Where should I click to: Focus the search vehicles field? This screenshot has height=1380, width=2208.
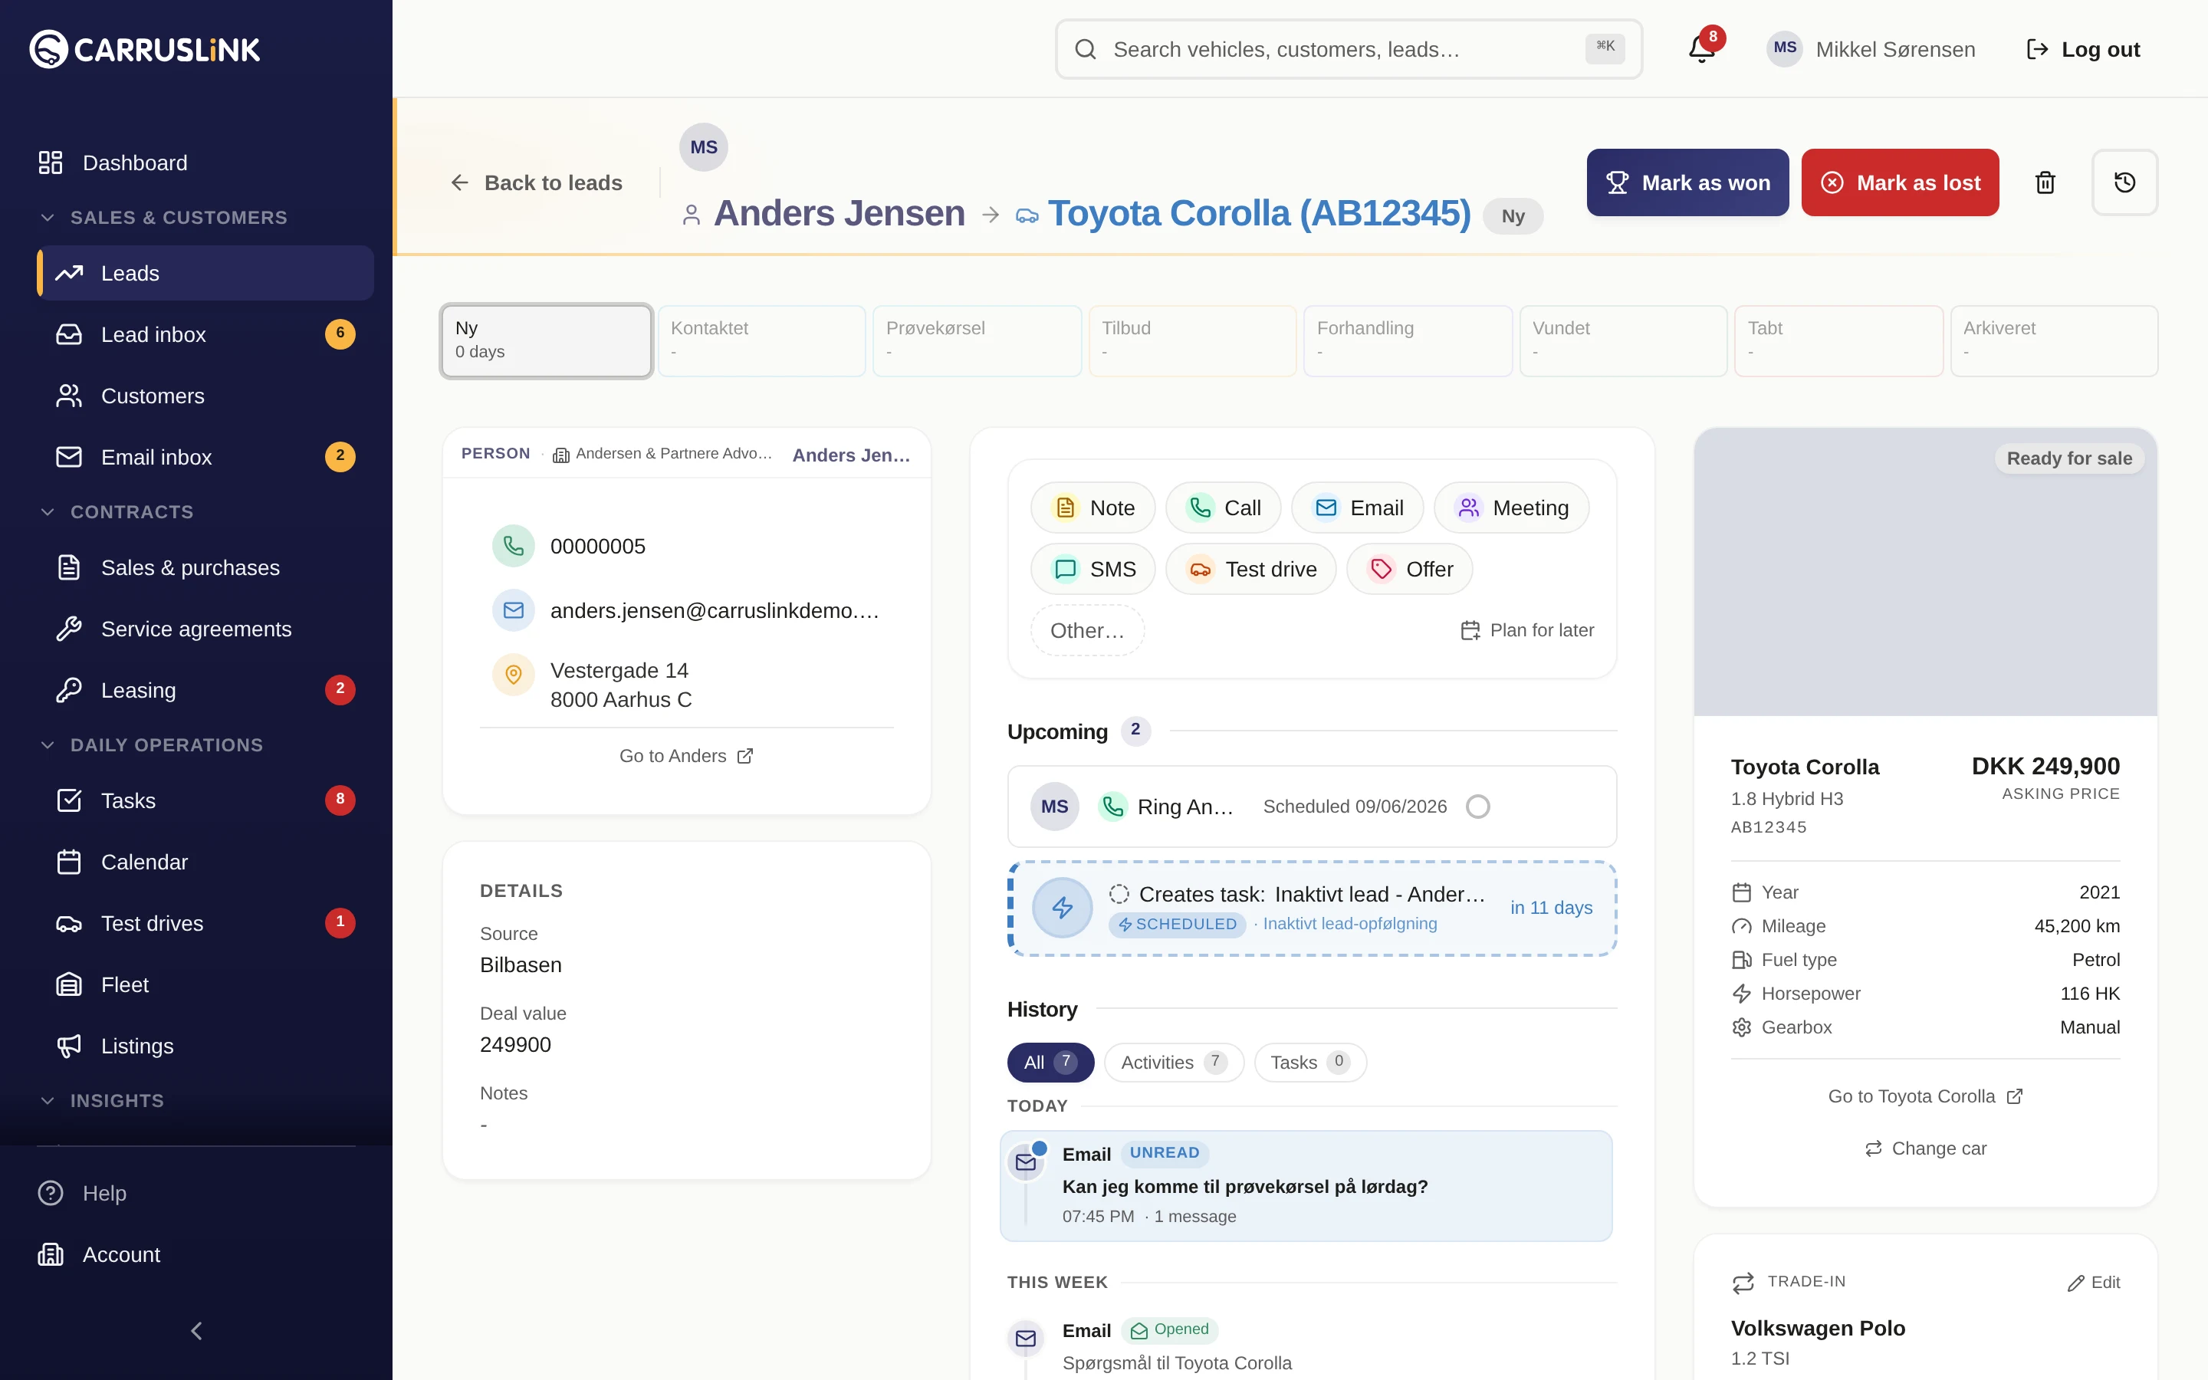1349,49
